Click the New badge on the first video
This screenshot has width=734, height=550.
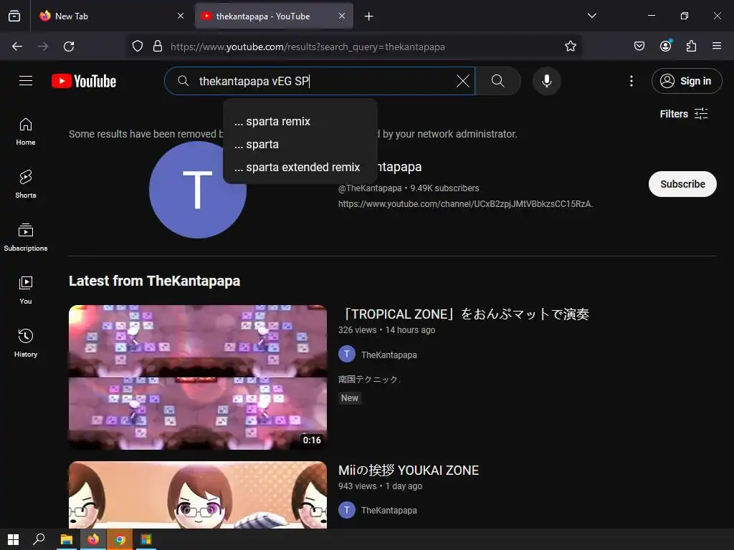(x=349, y=398)
